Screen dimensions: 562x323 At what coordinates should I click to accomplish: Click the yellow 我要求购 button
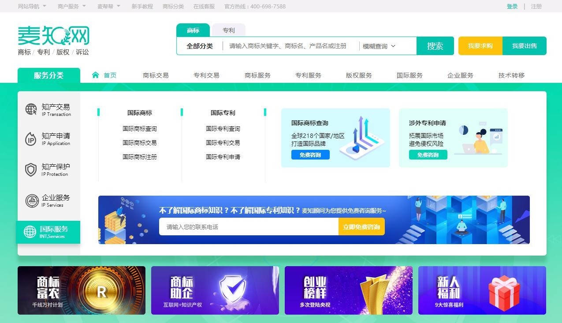click(480, 46)
